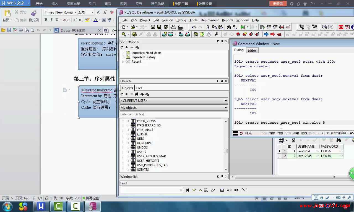Click the Save floppy icon in WPS quick toolbar
This screenshot has width=354, height=212.
tap(9, 30)
